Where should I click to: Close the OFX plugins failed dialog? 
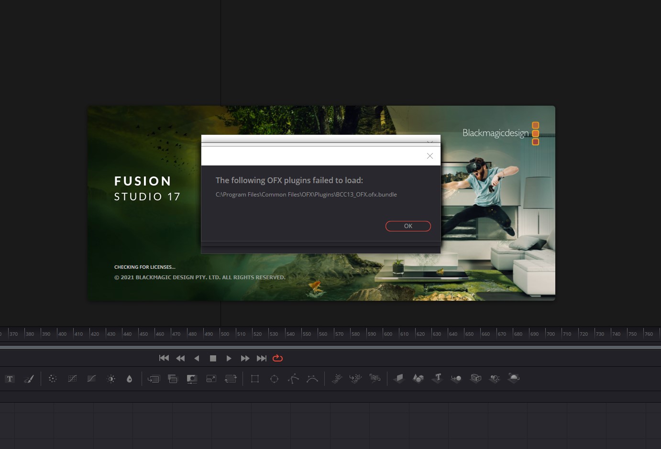(x=430, y=156)
